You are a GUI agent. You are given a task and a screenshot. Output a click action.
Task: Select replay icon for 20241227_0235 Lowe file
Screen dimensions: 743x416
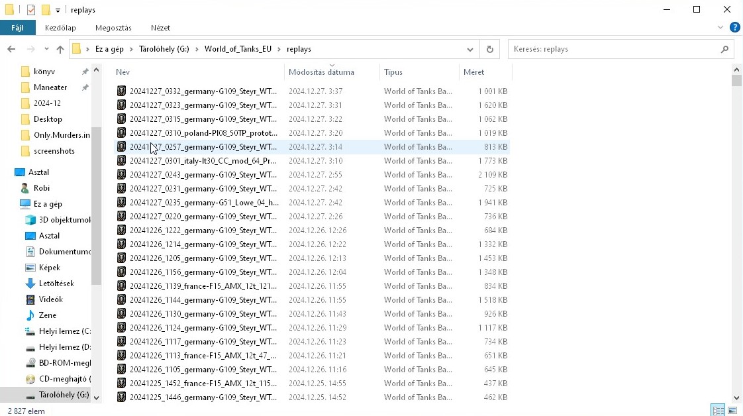(121, 202)
